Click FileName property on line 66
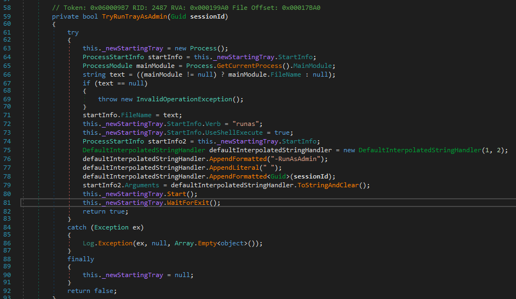Viewport: 516px width, 299px height. (x=285, y=74)
